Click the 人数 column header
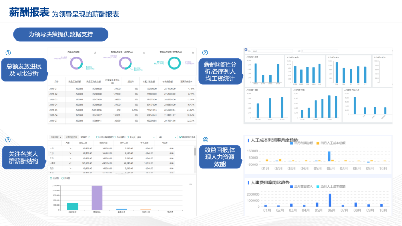This screenshot has width=402, height=226. point(67,143)
